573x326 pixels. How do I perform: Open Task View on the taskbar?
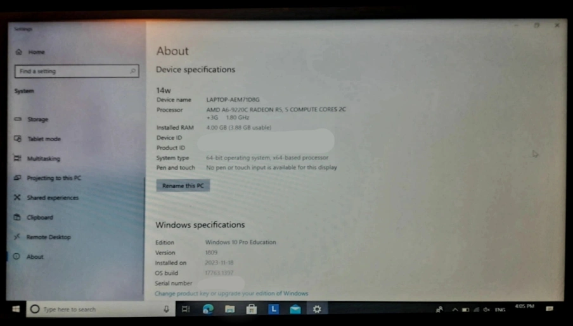coord(186,309)
